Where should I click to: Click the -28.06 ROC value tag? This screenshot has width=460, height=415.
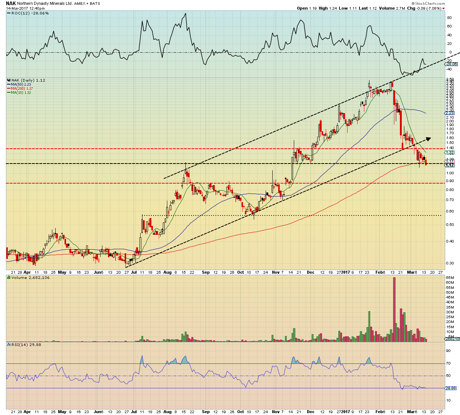pyautogui.click(x=451, y=64)
